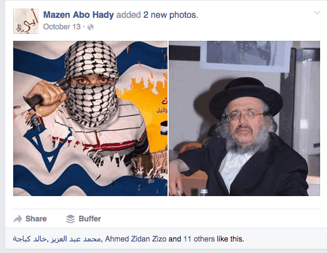Open خالد كباجة's profile from the likes
This screenshot has width=327, height=253.
(x=30, y=239)
